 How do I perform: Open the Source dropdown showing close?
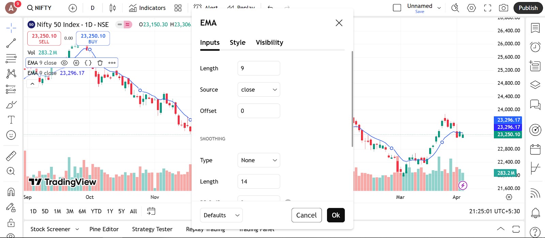point(259,90)
